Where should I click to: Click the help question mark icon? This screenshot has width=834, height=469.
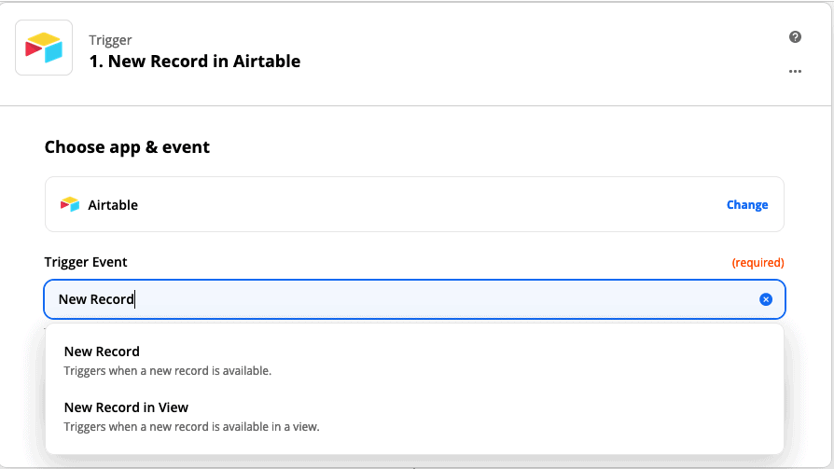click(x=795, y=36)
